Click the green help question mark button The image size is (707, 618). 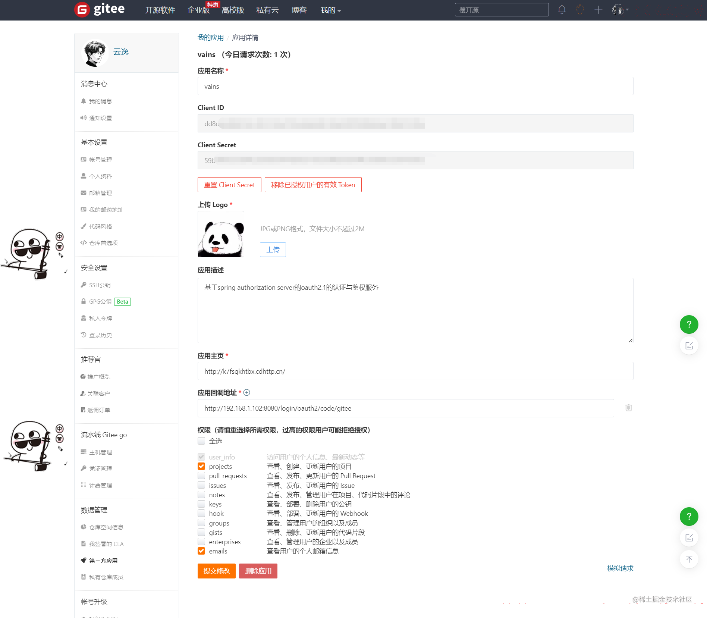click(x=689, y=324)
